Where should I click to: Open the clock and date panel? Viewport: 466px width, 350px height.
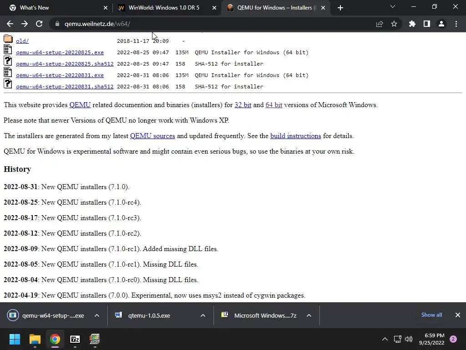pos(431,339)
